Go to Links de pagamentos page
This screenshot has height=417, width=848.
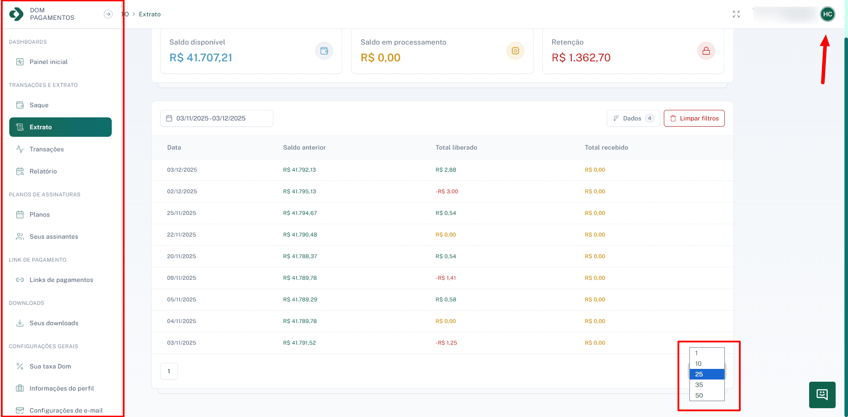61,280
